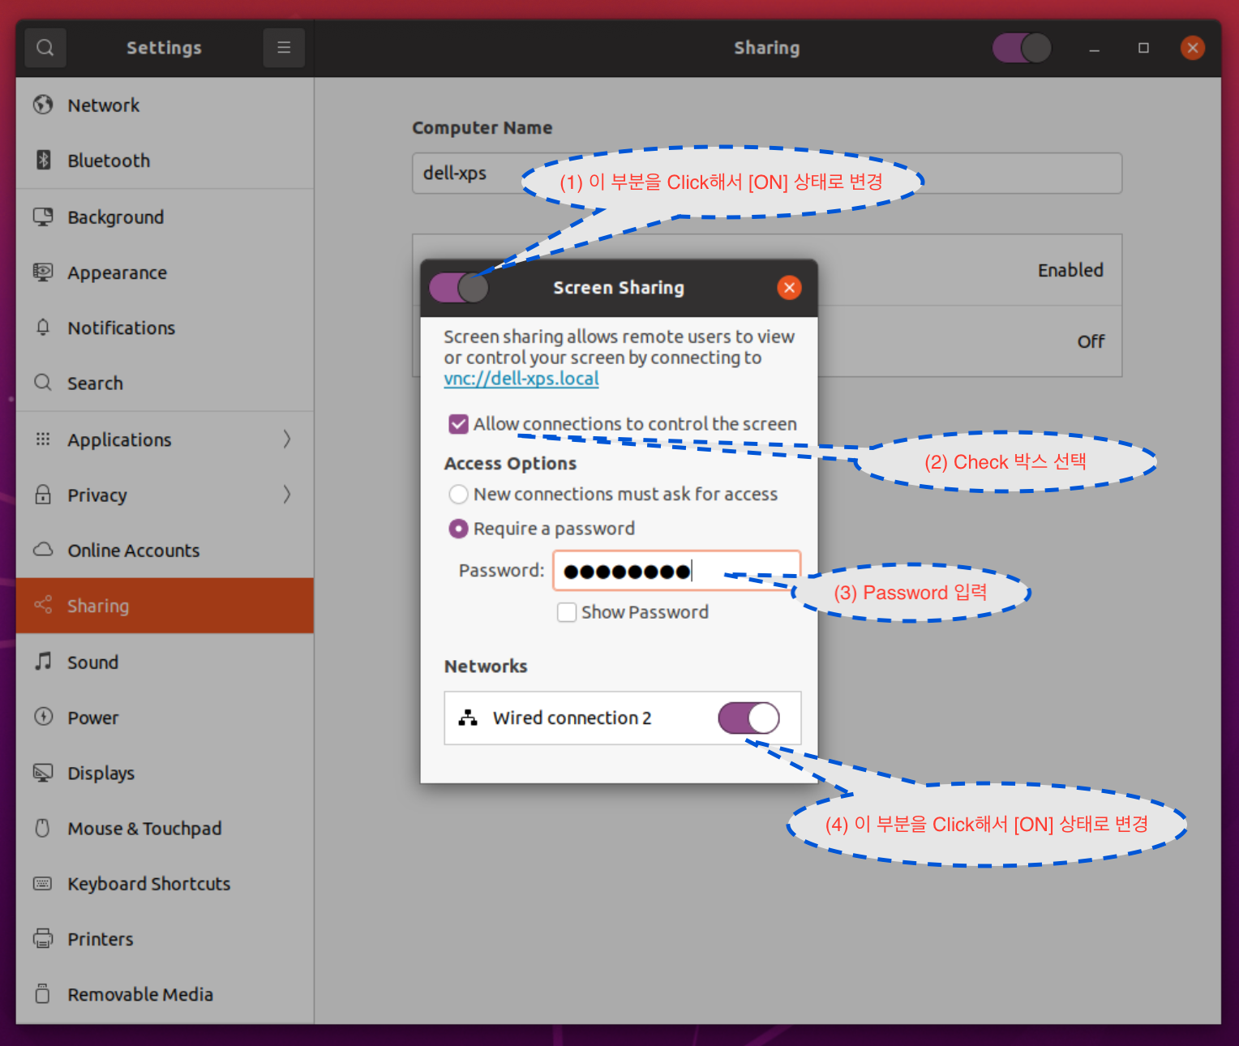1239x1046 pixels.
Task: Click the Displays icon in sidebar
Action: click(43, 772)
